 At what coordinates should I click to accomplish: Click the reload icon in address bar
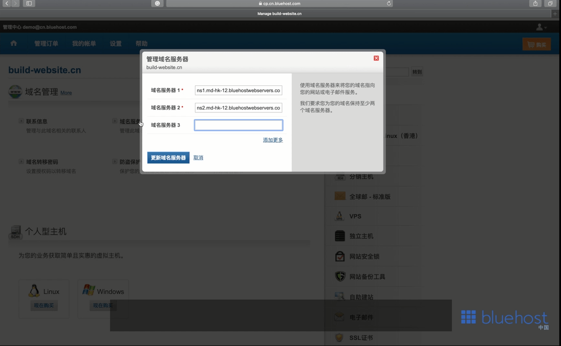389,3
